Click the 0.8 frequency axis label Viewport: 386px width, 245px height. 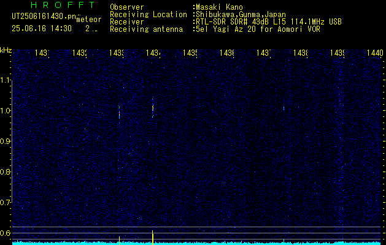[6, 171]
